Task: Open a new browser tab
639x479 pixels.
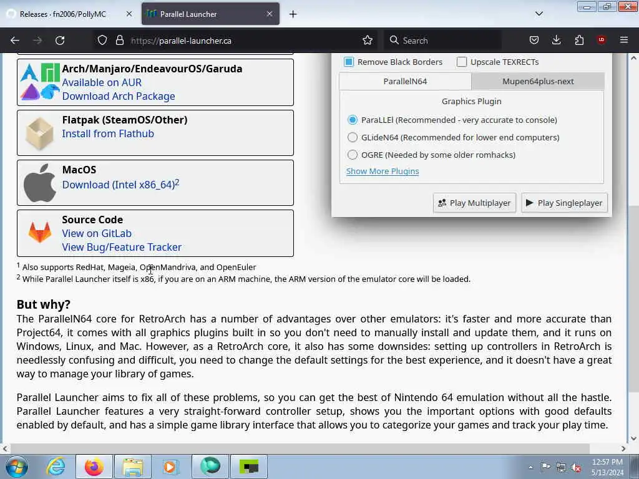Action: 293,14
